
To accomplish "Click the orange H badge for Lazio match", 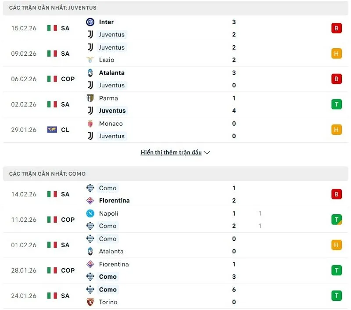I will tap(337, 54).
